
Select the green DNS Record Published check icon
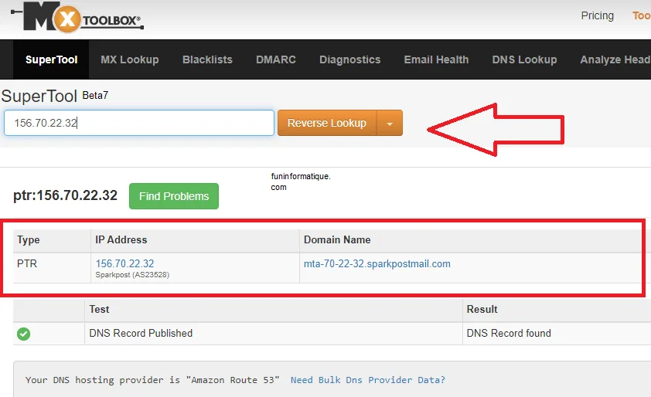24,334
